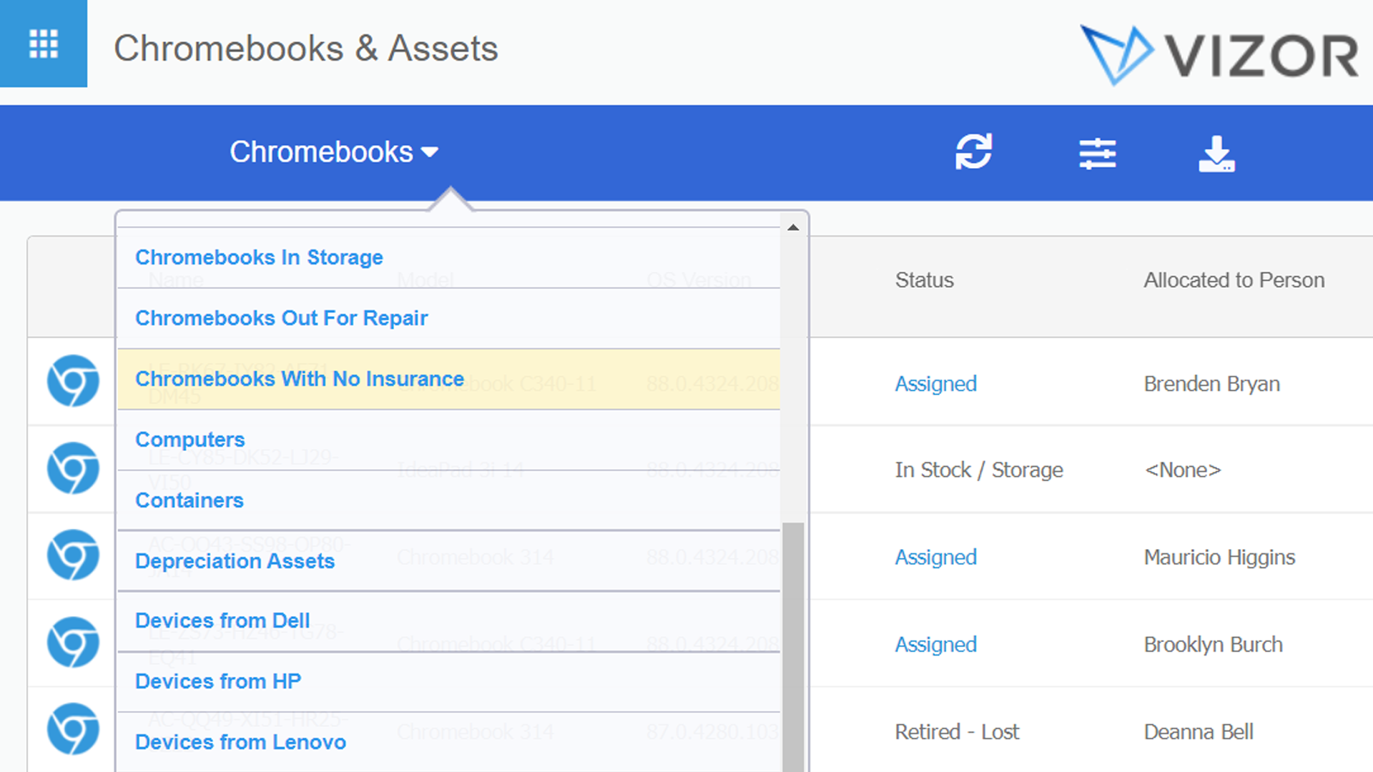Click Chrome icon for Deanna Bell row
This screenshot has width=1373, height=772.
73,730
